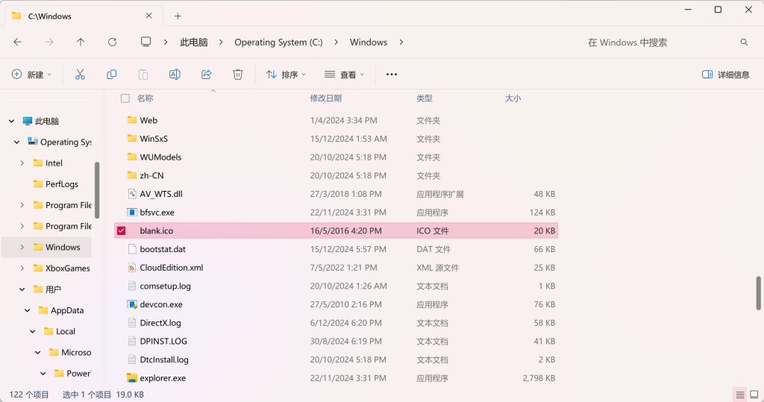Expand the XboxGames folder in tree

click(x=22, y=268)
